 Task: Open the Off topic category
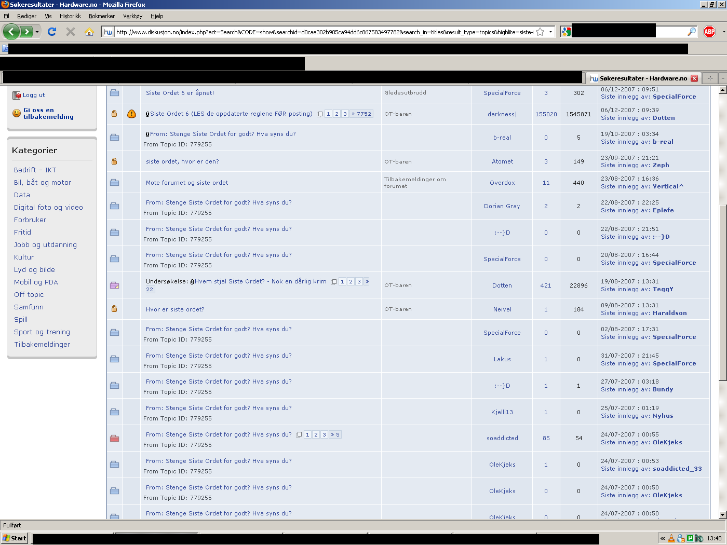coord(29,295)
